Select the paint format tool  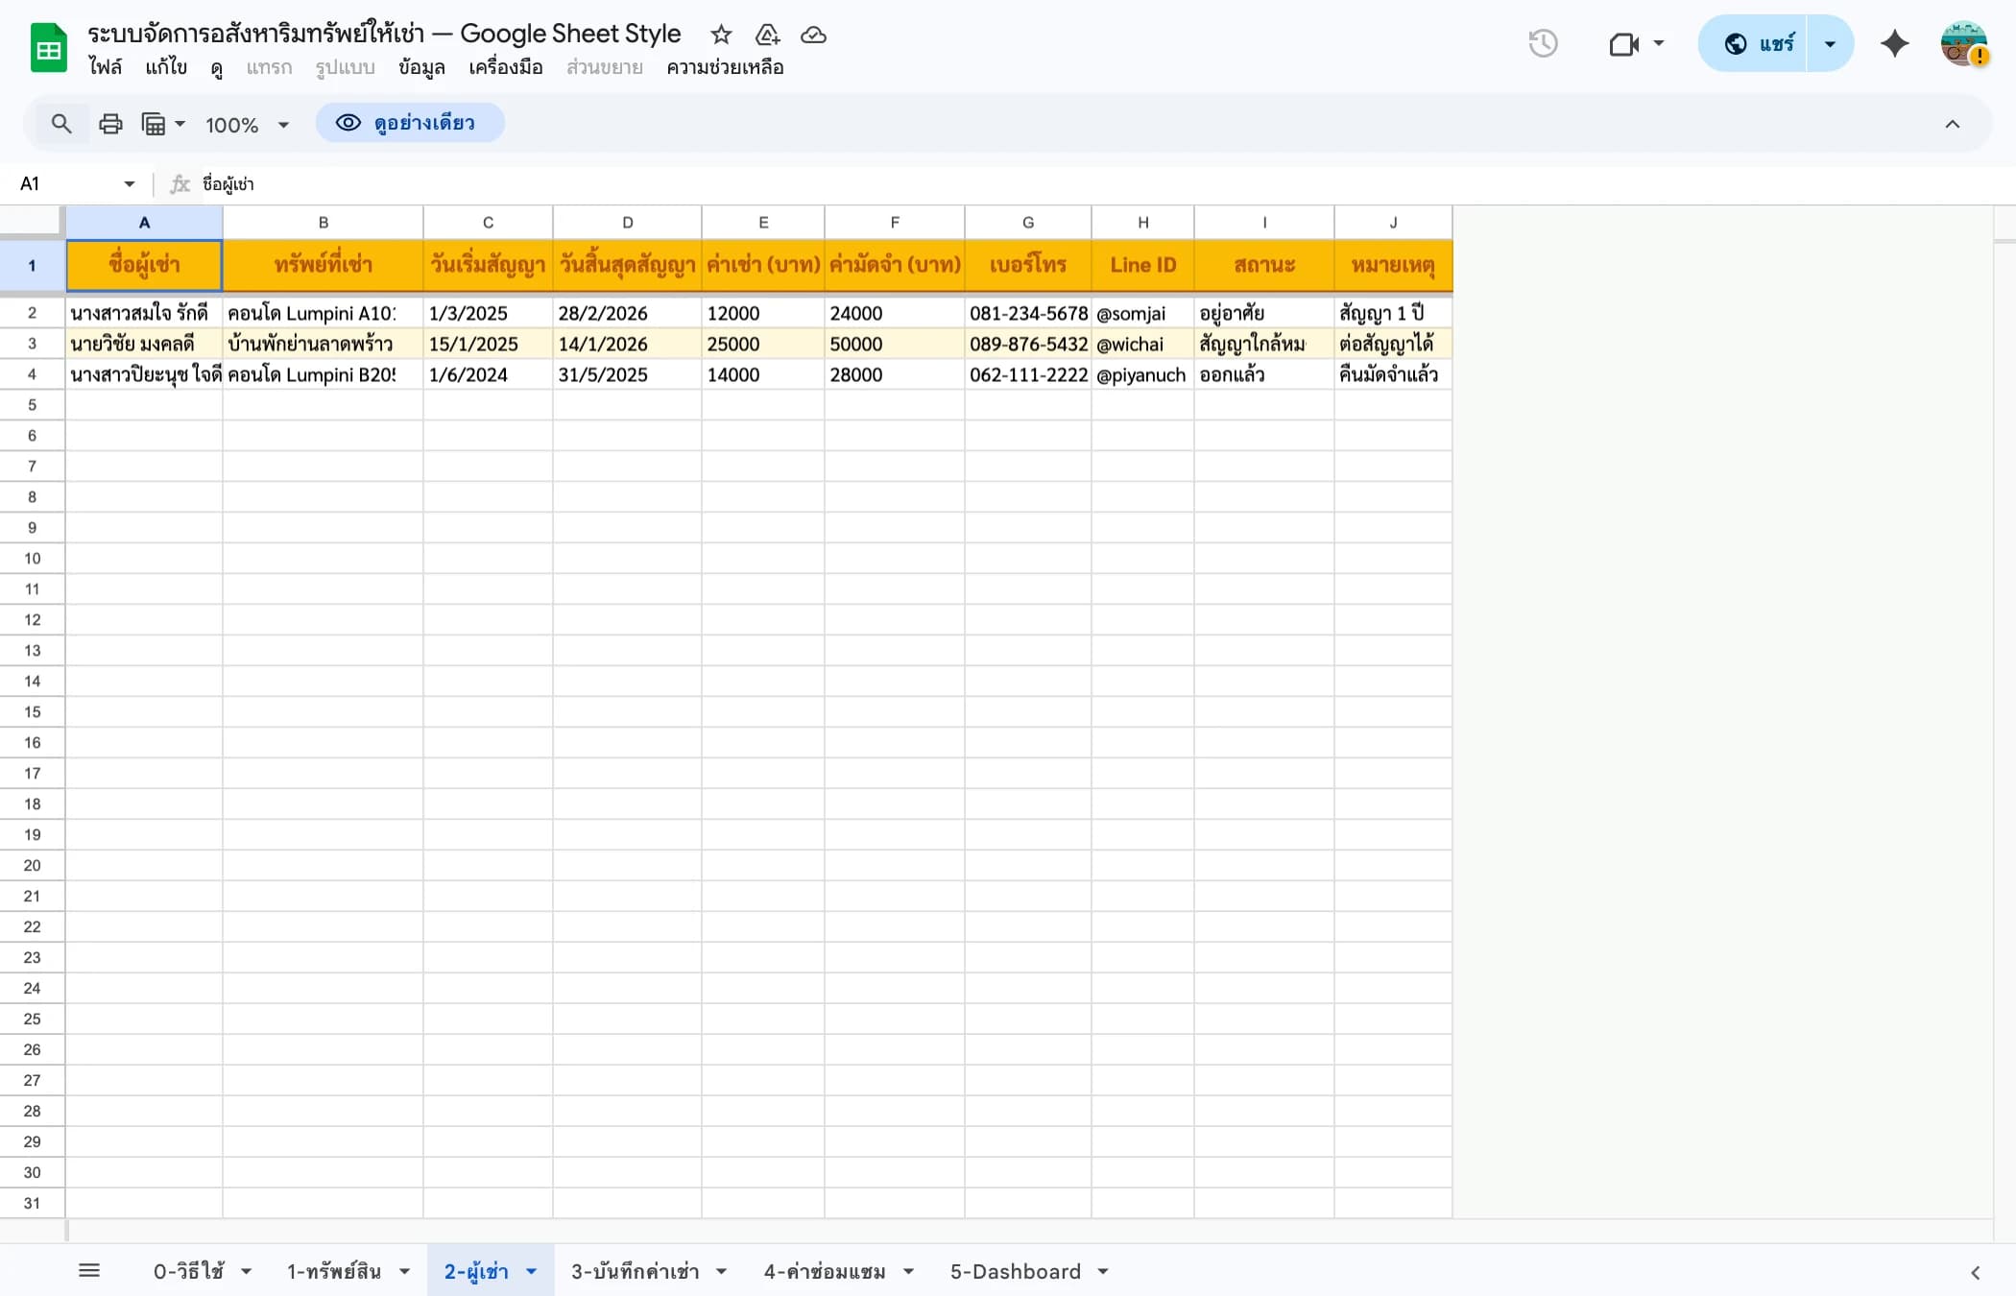(x=155, y=124)
